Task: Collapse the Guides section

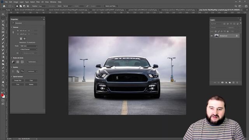Action: pos(12,67)
